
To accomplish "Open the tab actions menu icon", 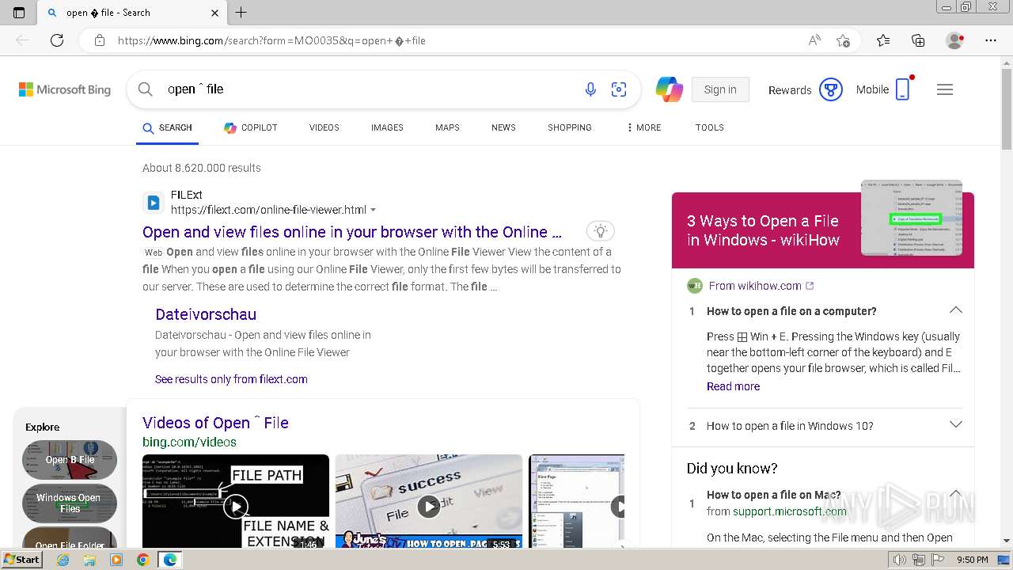I will tap(19, 13).
